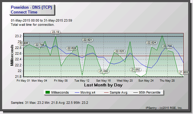Screen dimensions: 193x114
Task: Select the Sample Avg. legend entry
Action: tap(116, 92)
